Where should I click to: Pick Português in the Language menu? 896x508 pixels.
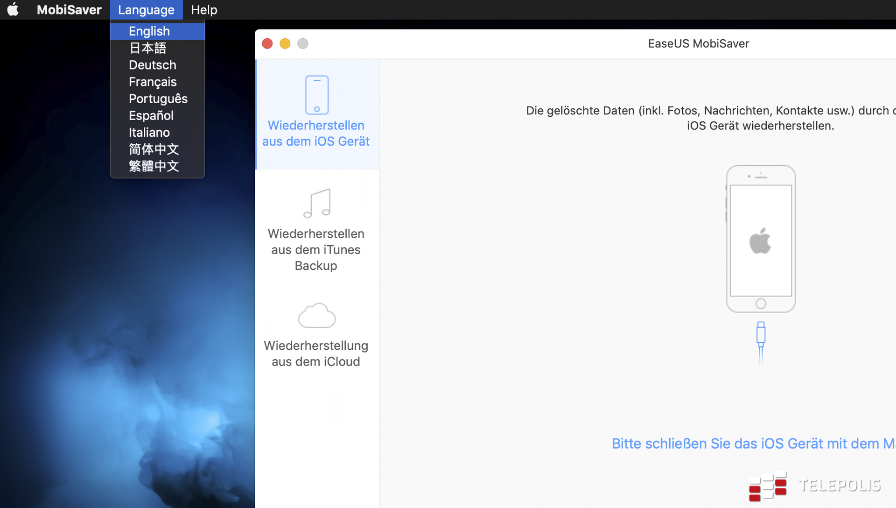(x=158, y=99)
